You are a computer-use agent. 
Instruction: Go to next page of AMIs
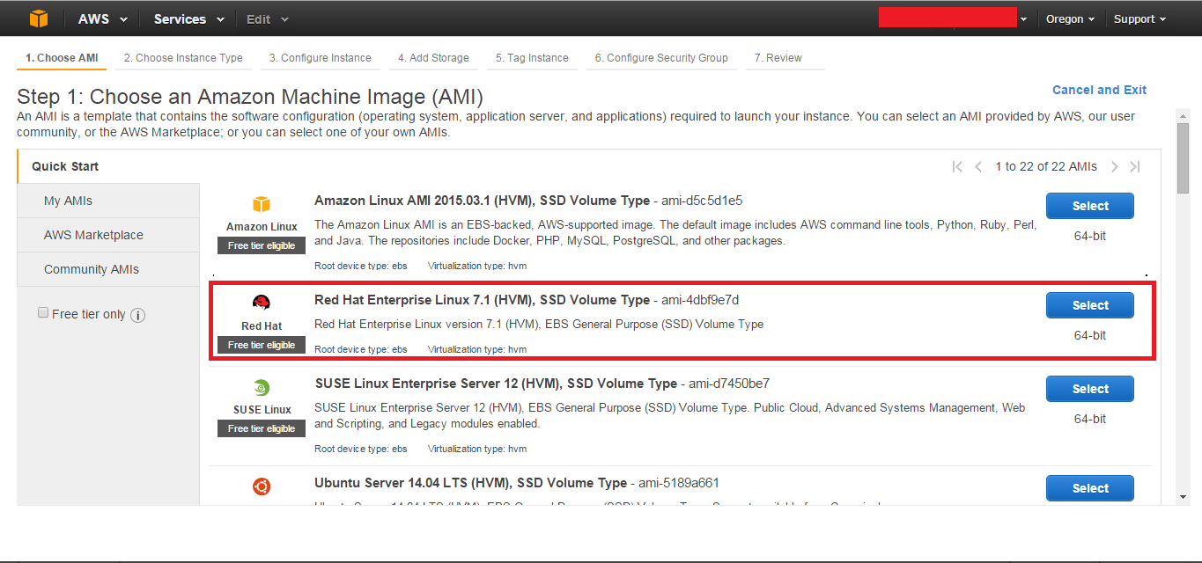[x=1115, y=166]
